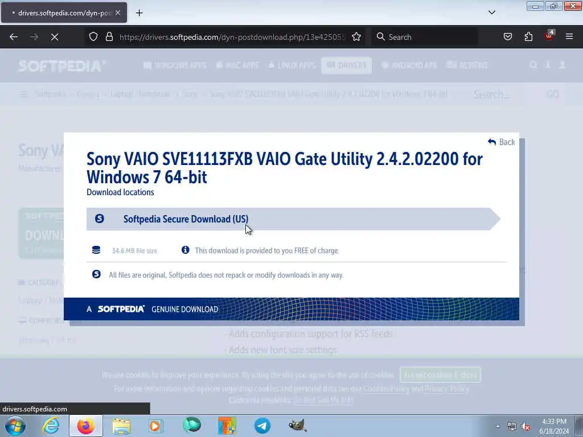Open the breadcrumb hamburger menu icon
The height and width of the screenshot is (437, 583).
(x=23, y=94)
